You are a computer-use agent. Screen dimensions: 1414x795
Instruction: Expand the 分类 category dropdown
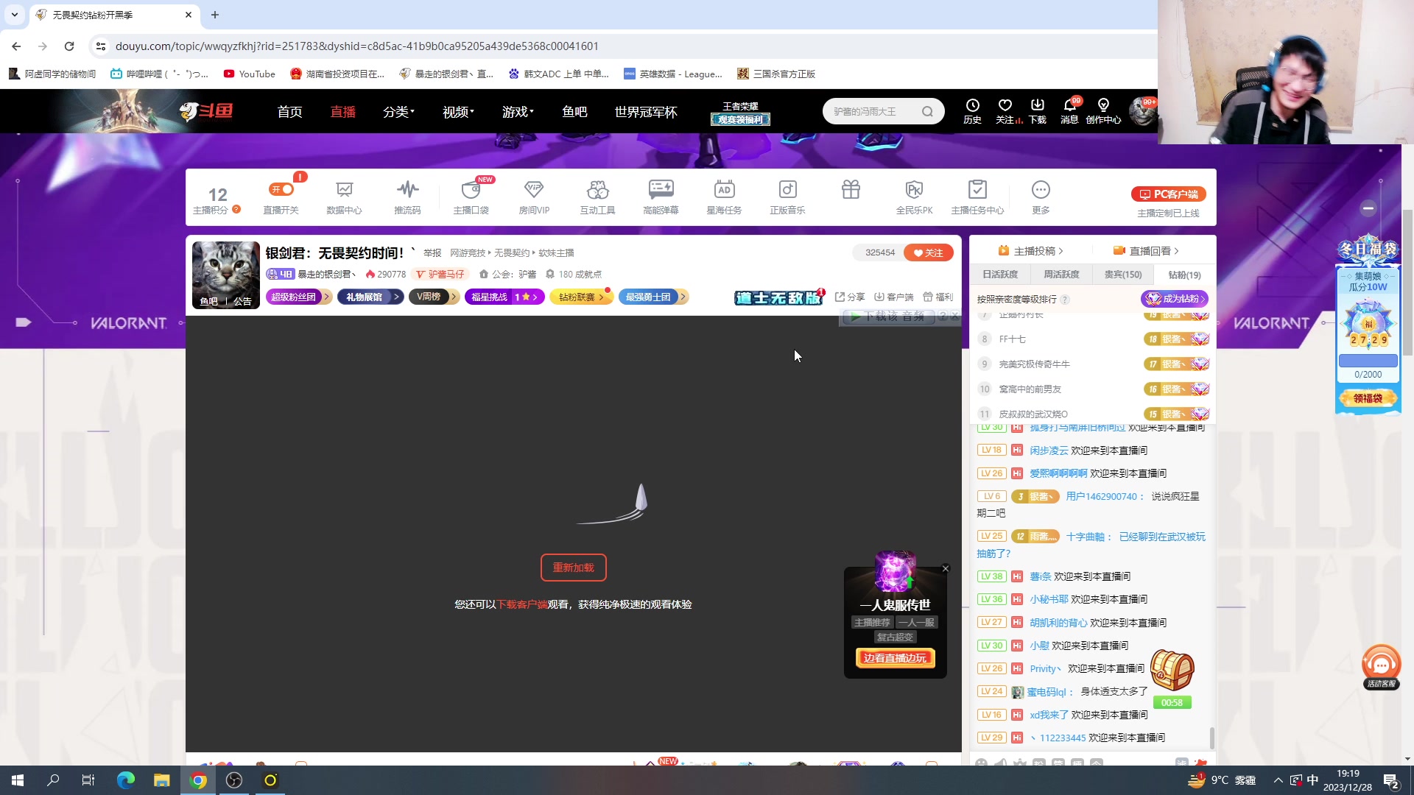point(398,112)
